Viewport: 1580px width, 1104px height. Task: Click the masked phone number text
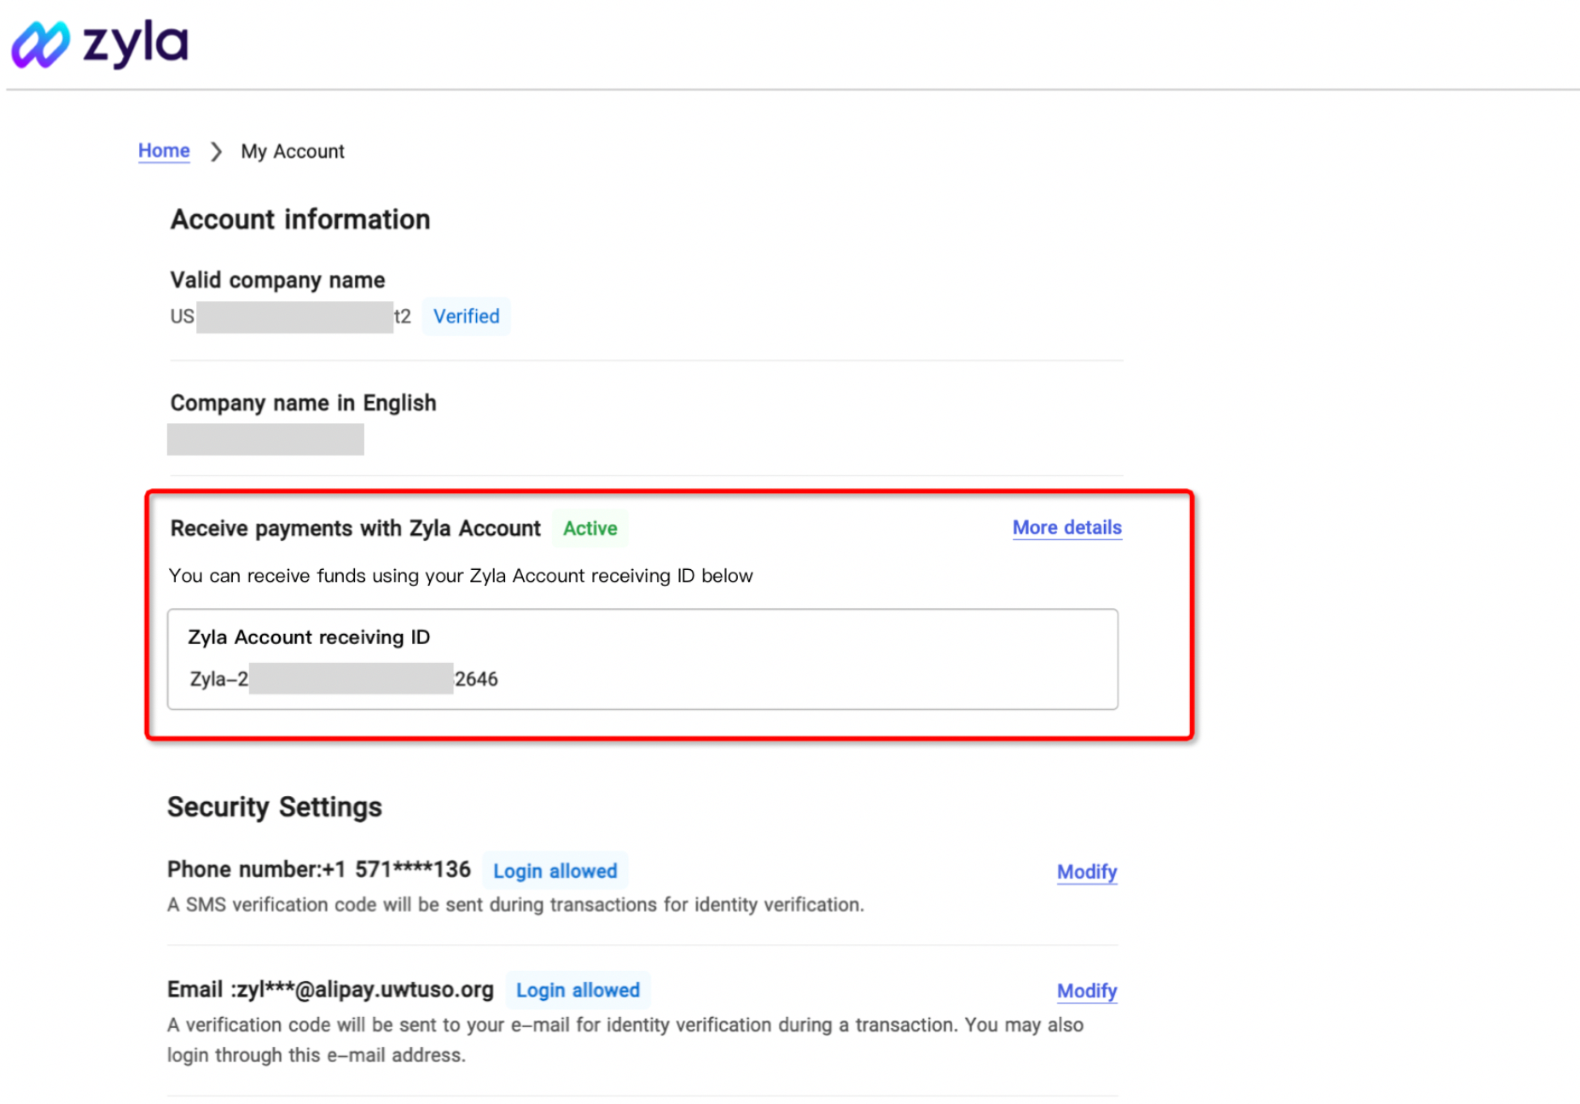(319, 870)
